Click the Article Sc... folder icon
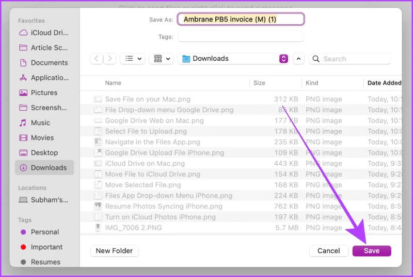This screenshot has height=277, width=413. coord(23,47)
